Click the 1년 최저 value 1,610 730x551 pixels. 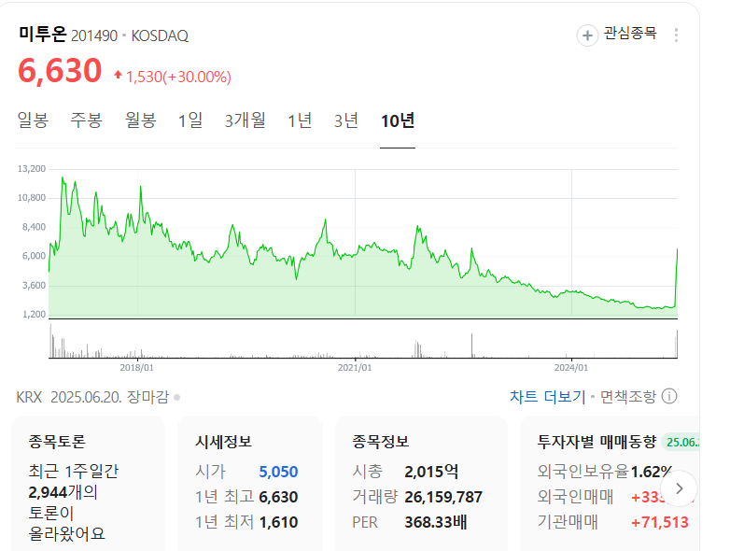coord(278,522)
